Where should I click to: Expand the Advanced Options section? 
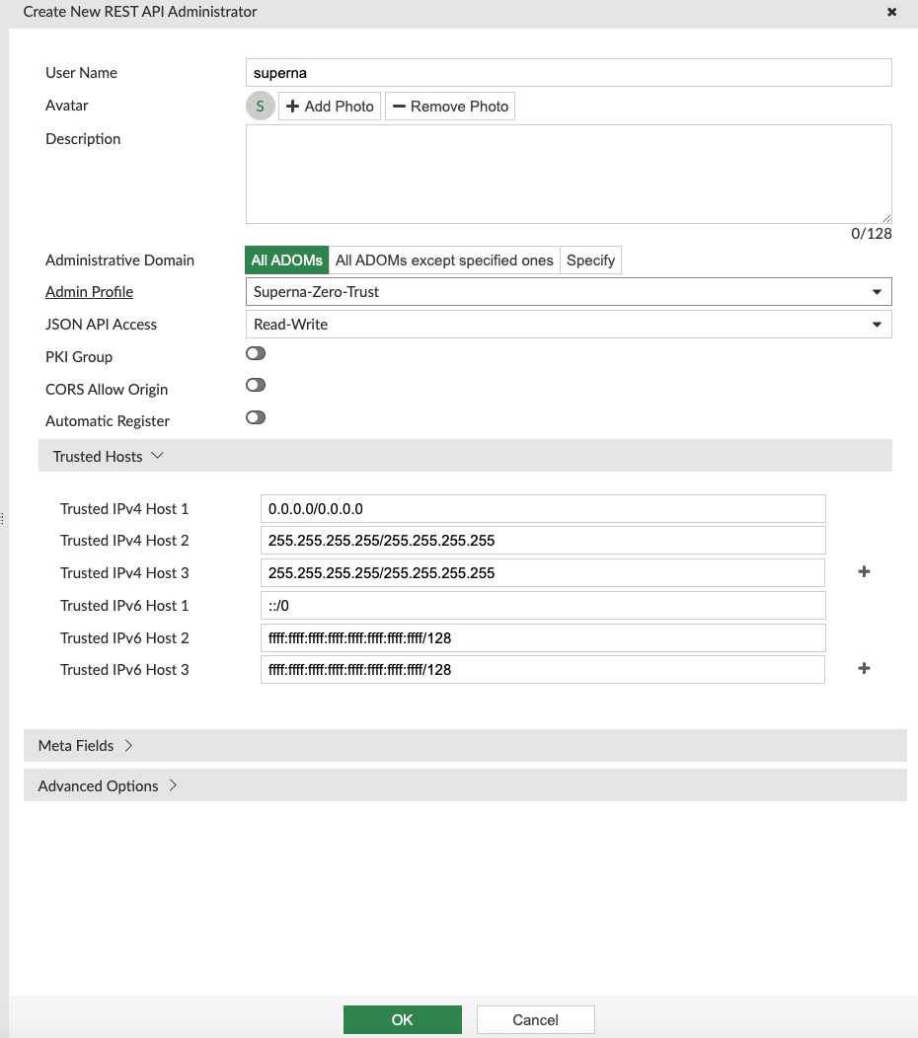point(107,786)
